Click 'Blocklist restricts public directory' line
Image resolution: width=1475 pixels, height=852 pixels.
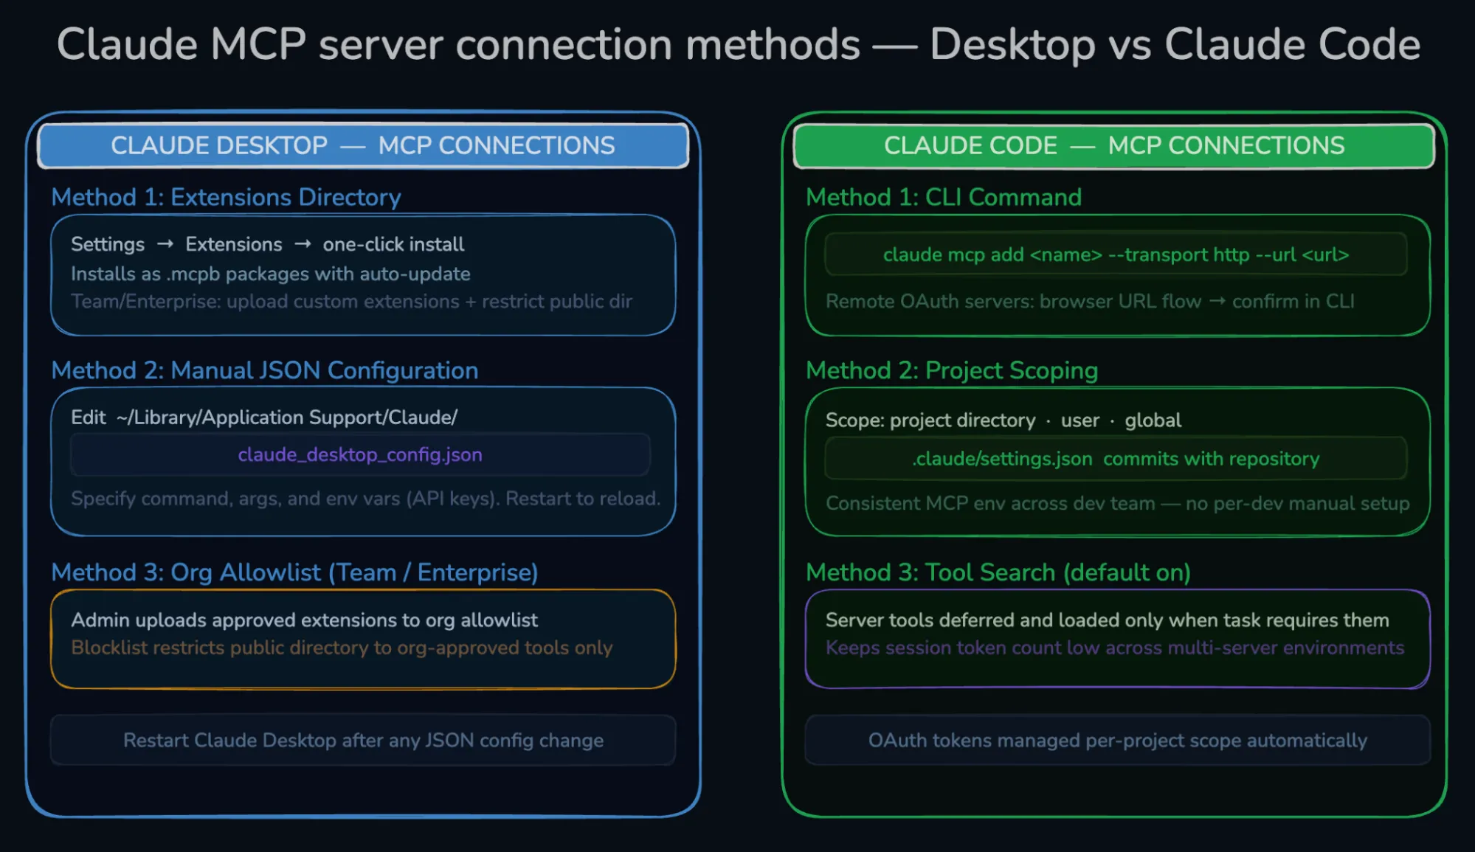pos(342,647)
